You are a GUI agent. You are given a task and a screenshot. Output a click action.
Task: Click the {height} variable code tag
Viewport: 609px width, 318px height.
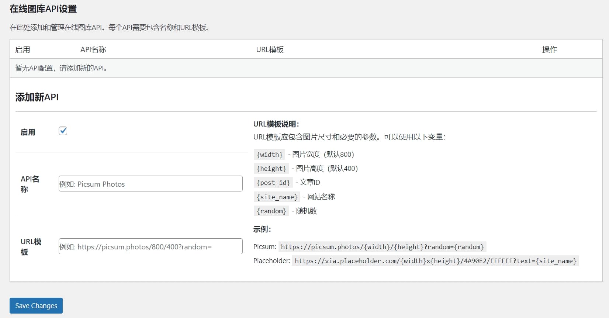click(271, 169)
